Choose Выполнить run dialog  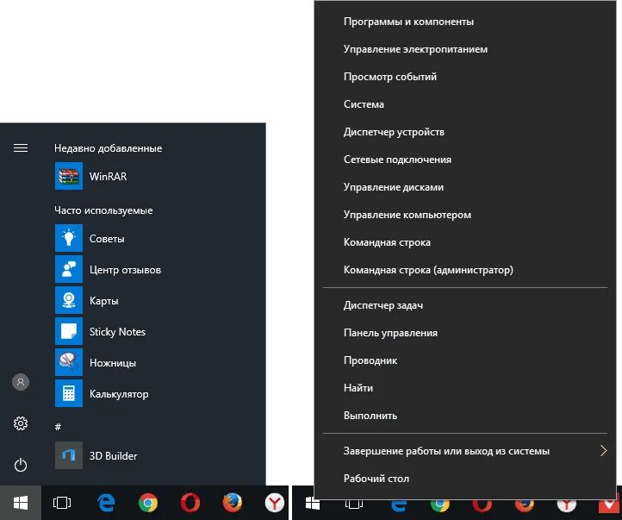click(465, 416)
